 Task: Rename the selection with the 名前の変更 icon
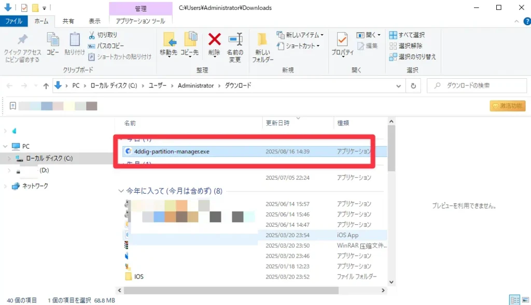tap(235, 39)
